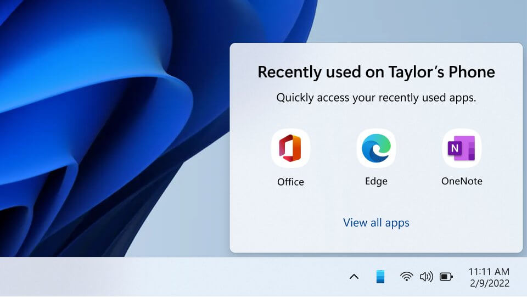Click the Phone Link tray icon

point(380,277)
